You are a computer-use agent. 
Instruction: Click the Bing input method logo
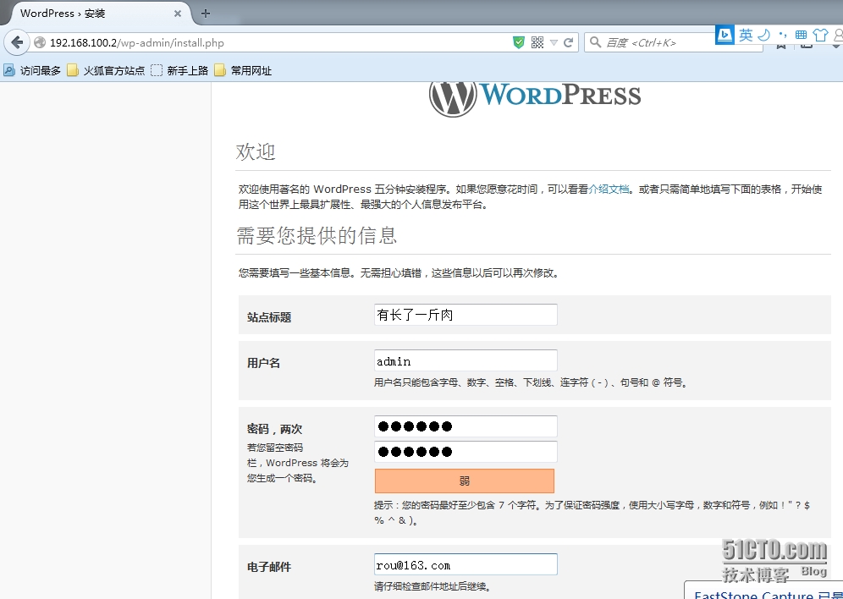[725, 36]
